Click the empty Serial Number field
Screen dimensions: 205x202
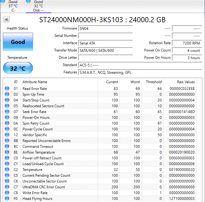click(x=105, y=36)
